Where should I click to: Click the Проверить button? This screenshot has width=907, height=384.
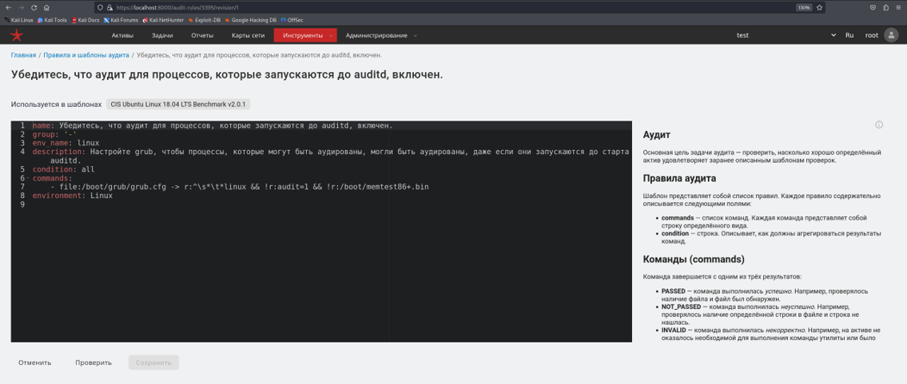point(93,362)
